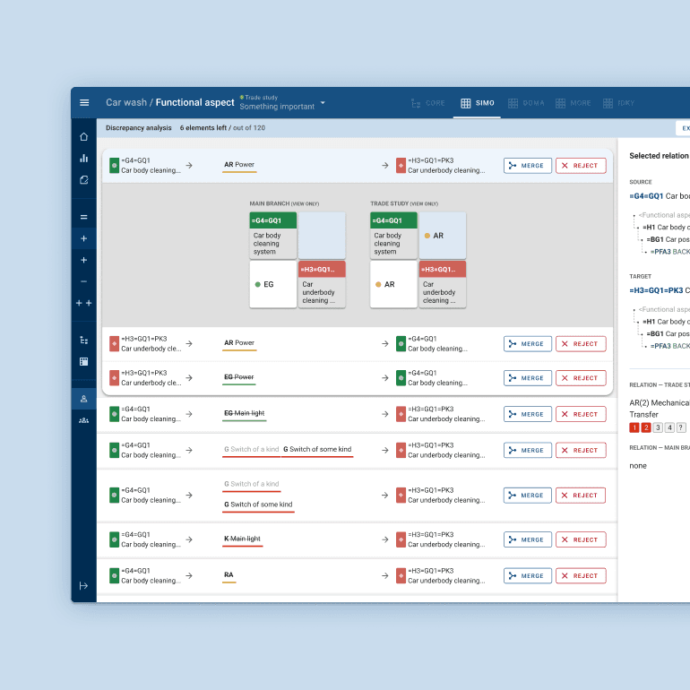Viewport: 690px width, 690px height.
Task: Click red target icon in K Main light row
Action: coord(401,539)
